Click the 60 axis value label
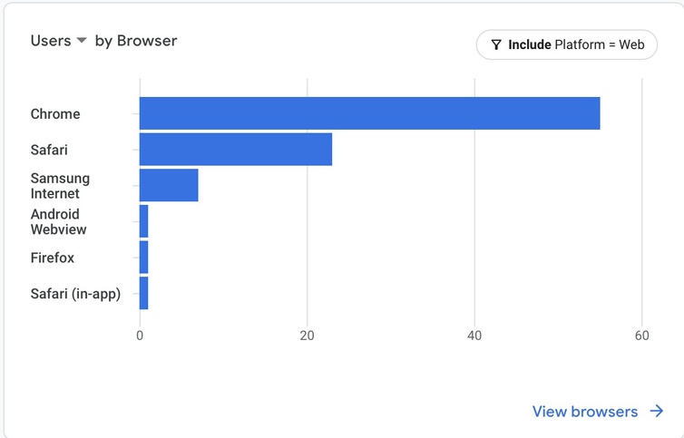This screenshot has height=438, width=684. click(x=641, y=336)
